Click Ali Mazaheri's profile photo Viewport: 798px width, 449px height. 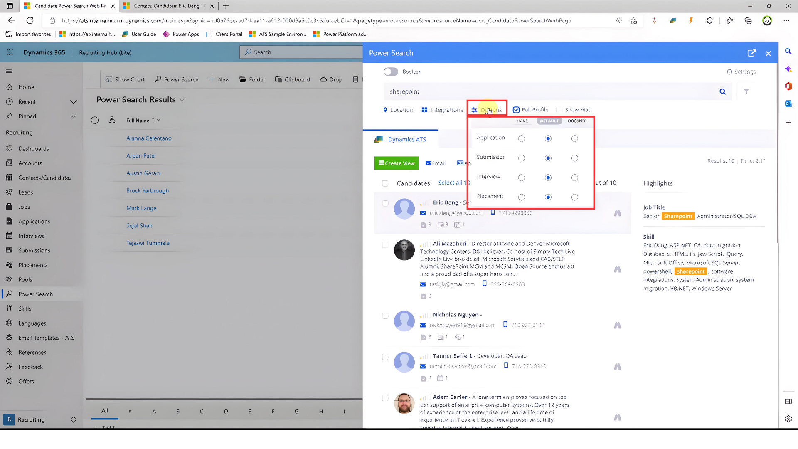coord(404,250)
